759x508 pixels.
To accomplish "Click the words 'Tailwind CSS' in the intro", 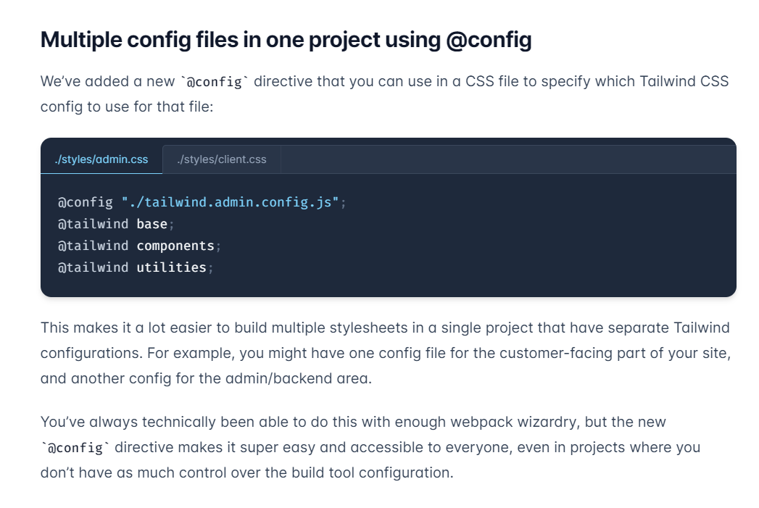I will coord(684,80).
